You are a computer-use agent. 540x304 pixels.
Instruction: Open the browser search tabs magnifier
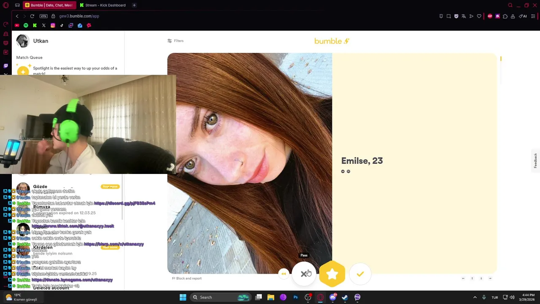pyautogui.click(x=510, y=5)
